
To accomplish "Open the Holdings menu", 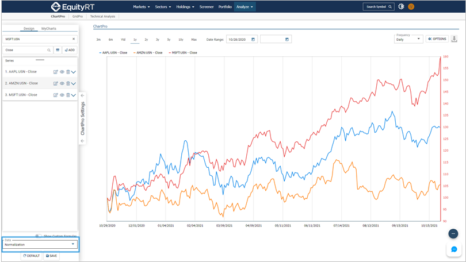I will [185, 6].
